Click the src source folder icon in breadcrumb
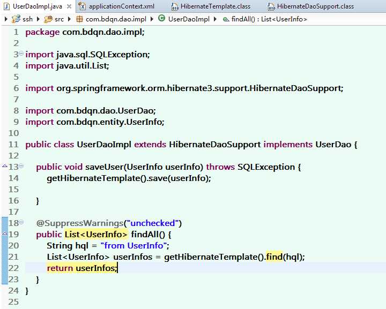The height and width of the screenshot is (309, 386). point(48,19)
